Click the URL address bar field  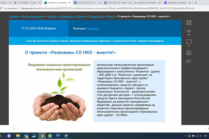(x=107, y=8)
